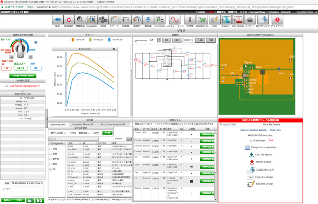318x204 pixels.
Task: Click the Build It Lite shopping cart icon
Action: pyautogui.click(x=202, y=20)
